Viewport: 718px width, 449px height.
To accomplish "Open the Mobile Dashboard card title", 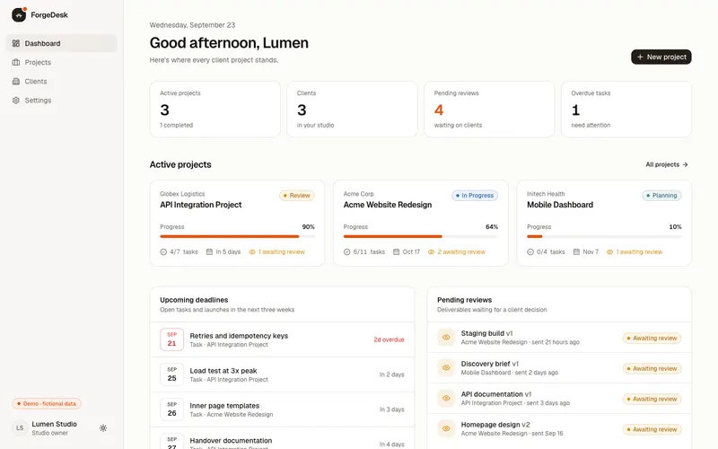I will point(559,205).
